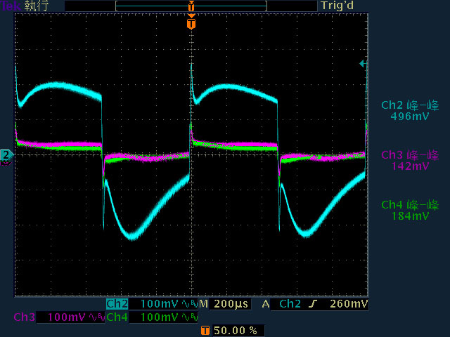The image size is (450, 337).
Task: Select the green Ch4 channel label
Action: coord(117,317)
